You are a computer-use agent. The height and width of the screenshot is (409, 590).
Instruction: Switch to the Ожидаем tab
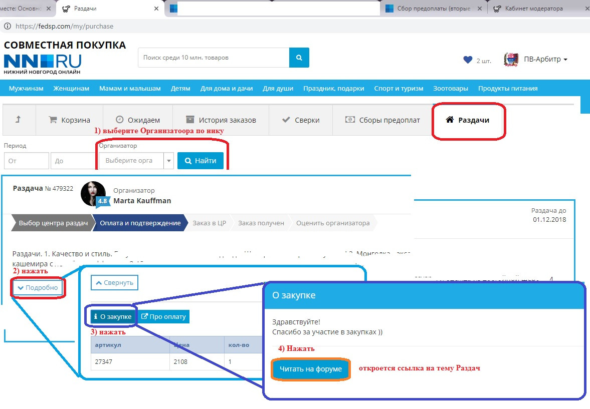(138, 120)
